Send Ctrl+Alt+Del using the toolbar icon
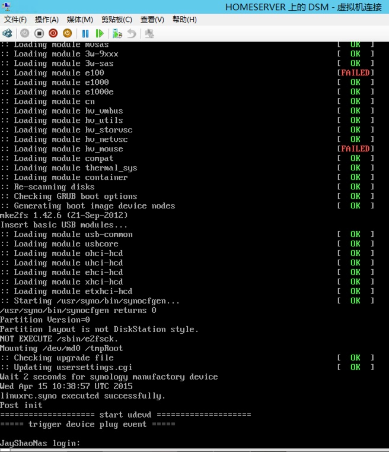The height and width of the screenshot is (452, 389). point(8,33)
